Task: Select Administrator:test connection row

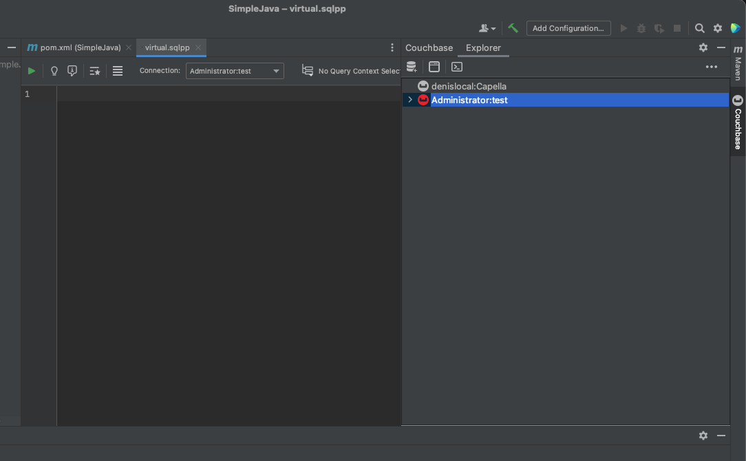Action: tap(565, 100)
